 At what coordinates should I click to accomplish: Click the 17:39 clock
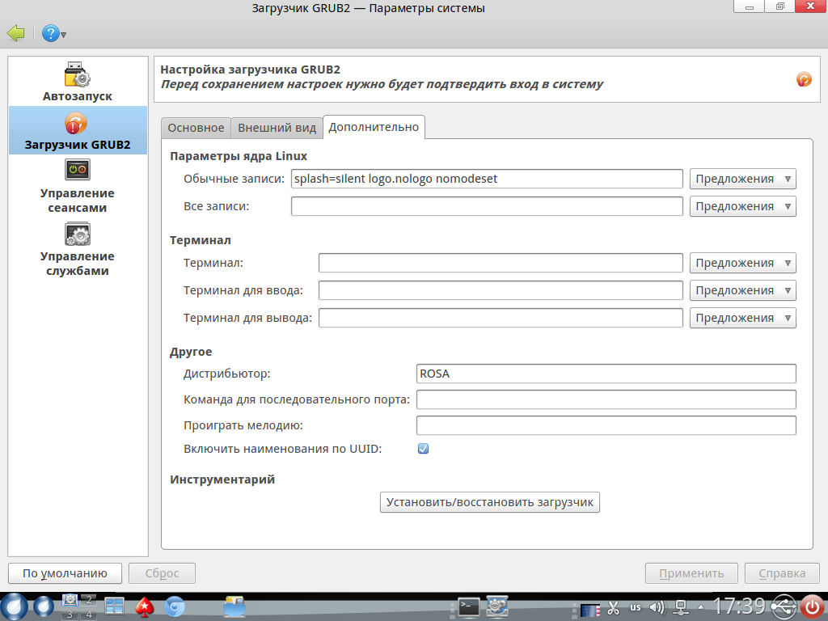[738, 606]
